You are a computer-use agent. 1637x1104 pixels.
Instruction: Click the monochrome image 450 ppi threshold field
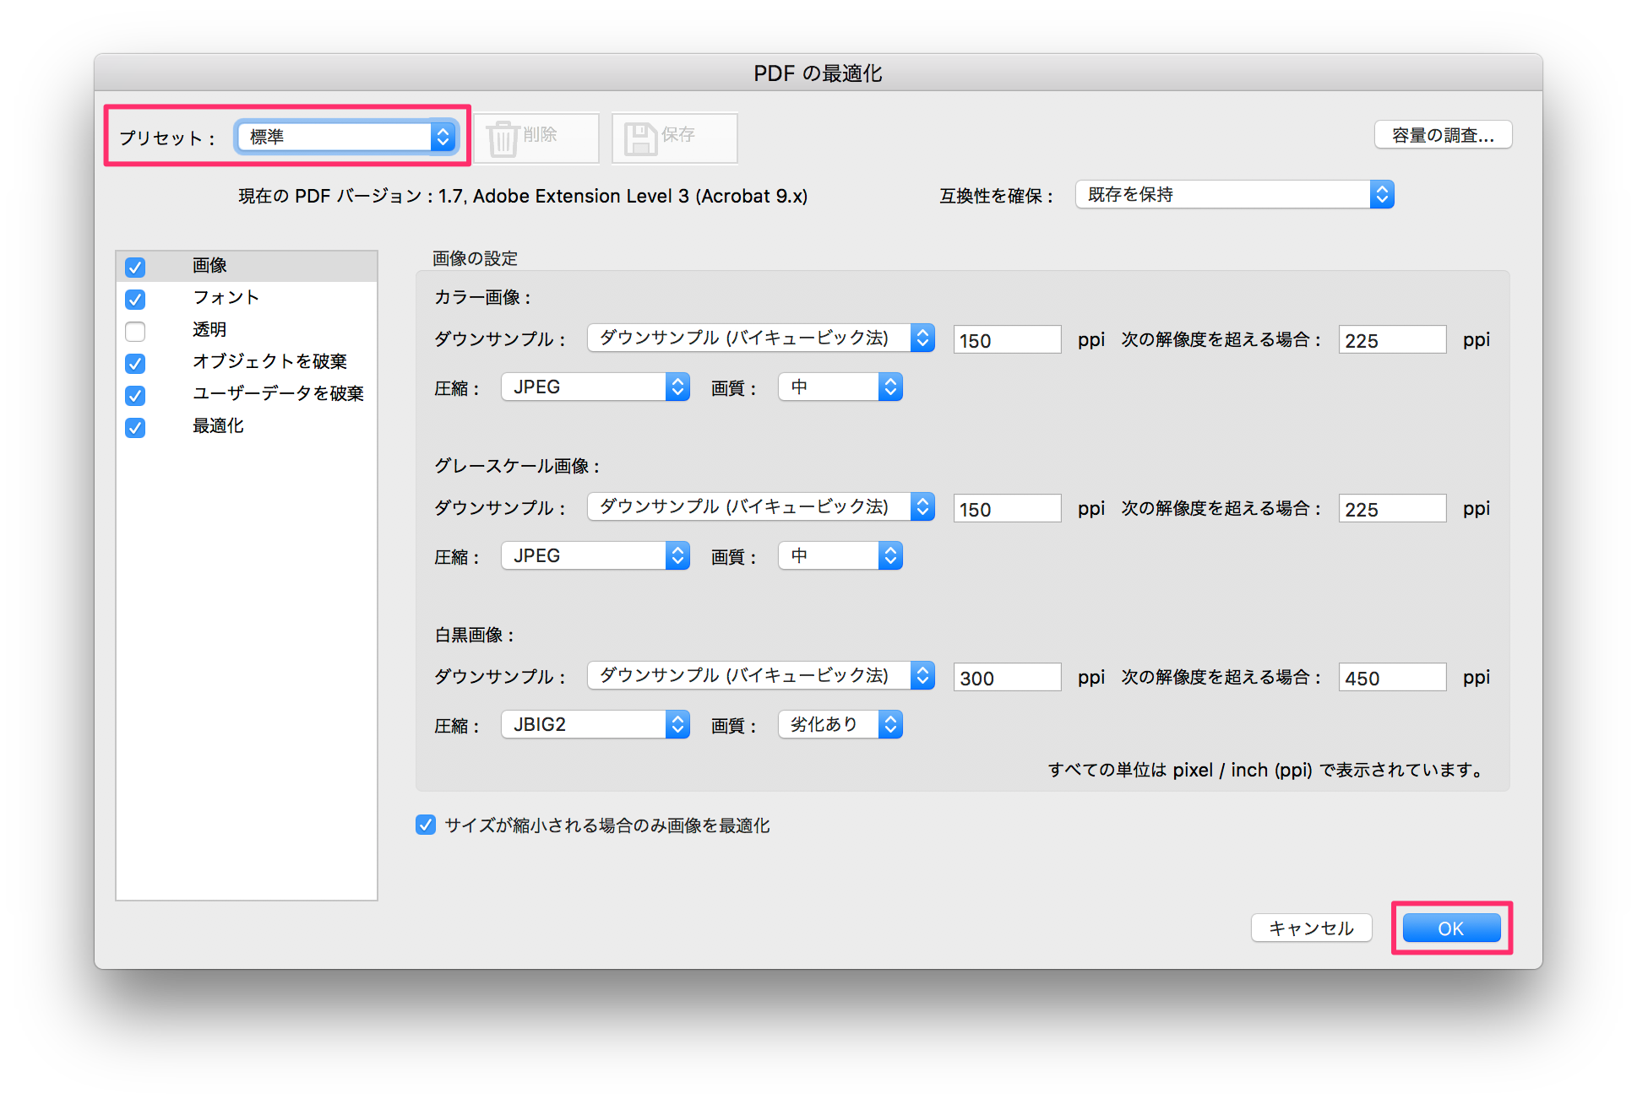coord(1392,678)
